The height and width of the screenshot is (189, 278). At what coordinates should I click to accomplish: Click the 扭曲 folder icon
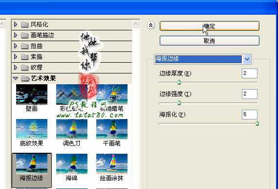point(24,46)
